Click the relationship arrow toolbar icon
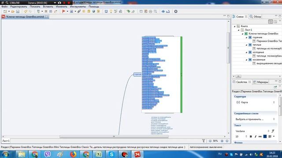The height and width of the screenshot is (158, 282). pos(56,11)
